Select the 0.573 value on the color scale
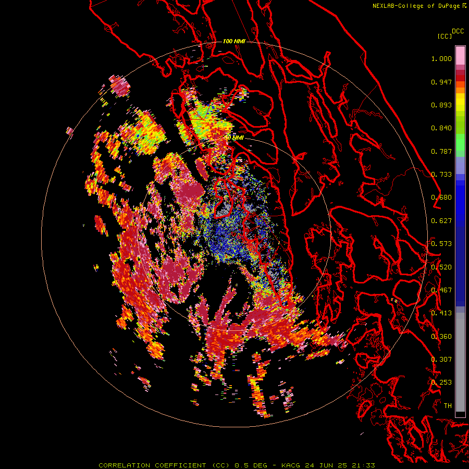This screenshot has height=469, width=469. tap(441, 244)
